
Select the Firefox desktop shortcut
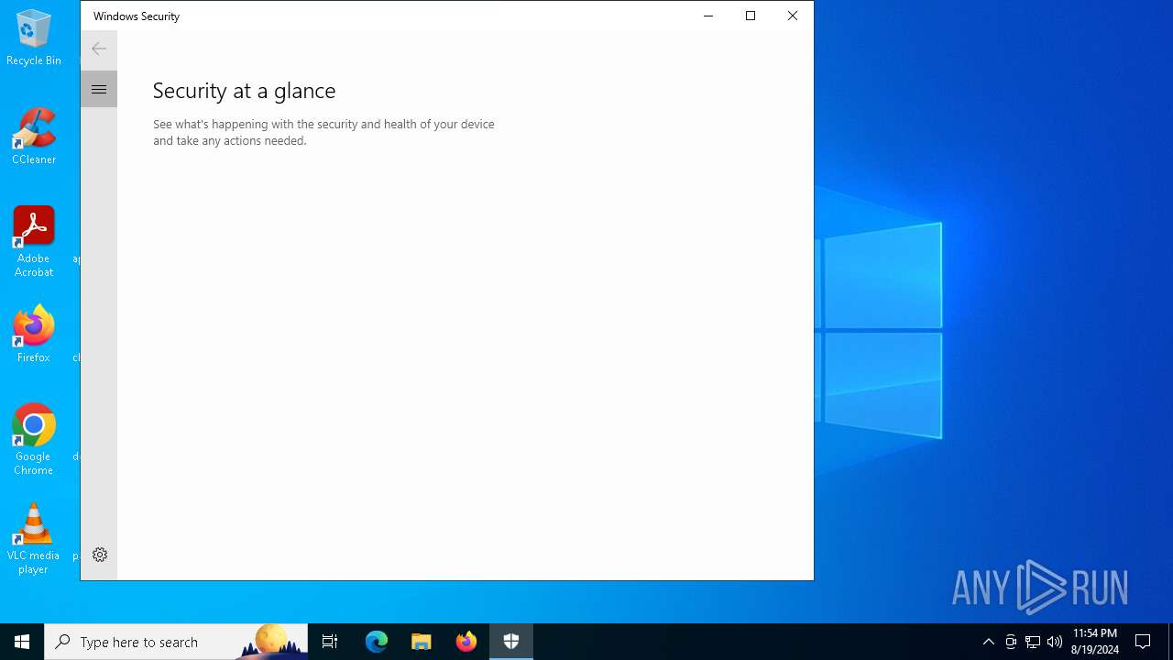click(x=34, y=335)
